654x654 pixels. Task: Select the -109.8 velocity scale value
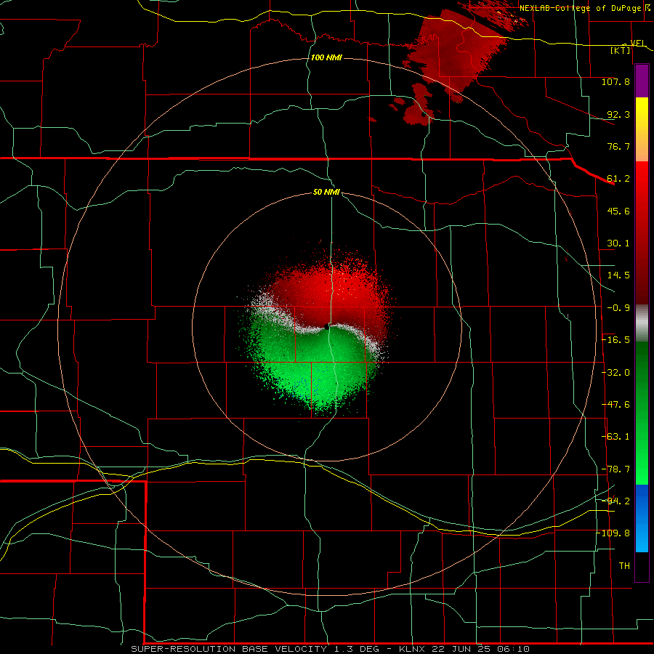(x=613, y=533)
